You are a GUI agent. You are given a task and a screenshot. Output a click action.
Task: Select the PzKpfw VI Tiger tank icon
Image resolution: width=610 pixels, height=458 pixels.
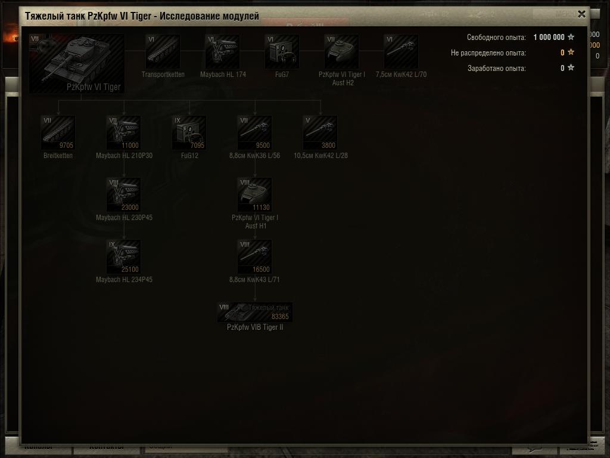coord(77,64)
